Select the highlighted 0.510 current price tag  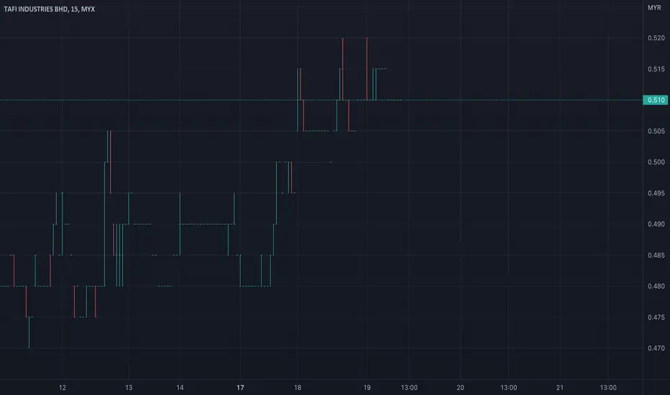tap(656, 100)
